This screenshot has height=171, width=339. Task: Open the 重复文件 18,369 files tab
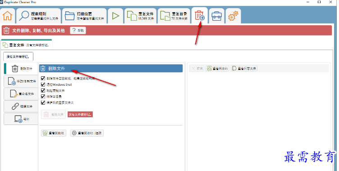(x=140, y=16)
